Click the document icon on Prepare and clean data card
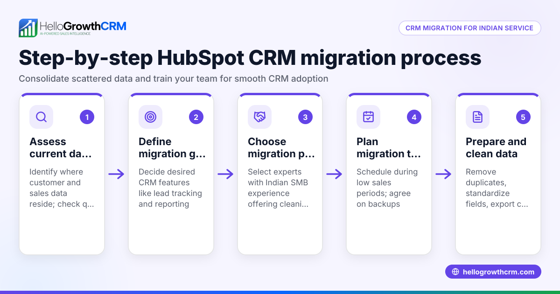The image size is (560, 294). (477, 117)
